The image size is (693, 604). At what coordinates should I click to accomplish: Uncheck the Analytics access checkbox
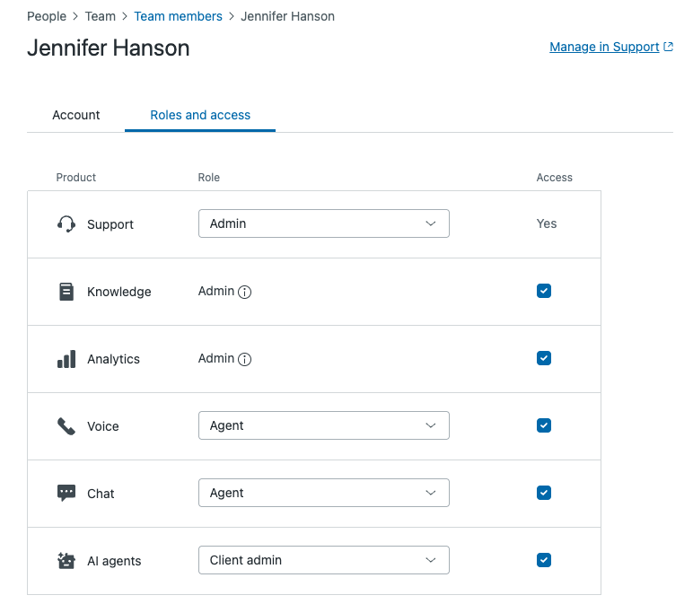544,358
